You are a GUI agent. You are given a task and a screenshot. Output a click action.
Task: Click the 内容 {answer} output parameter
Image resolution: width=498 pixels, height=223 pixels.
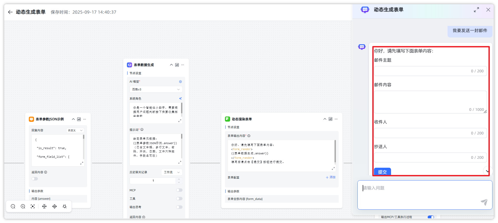(58, 199)
